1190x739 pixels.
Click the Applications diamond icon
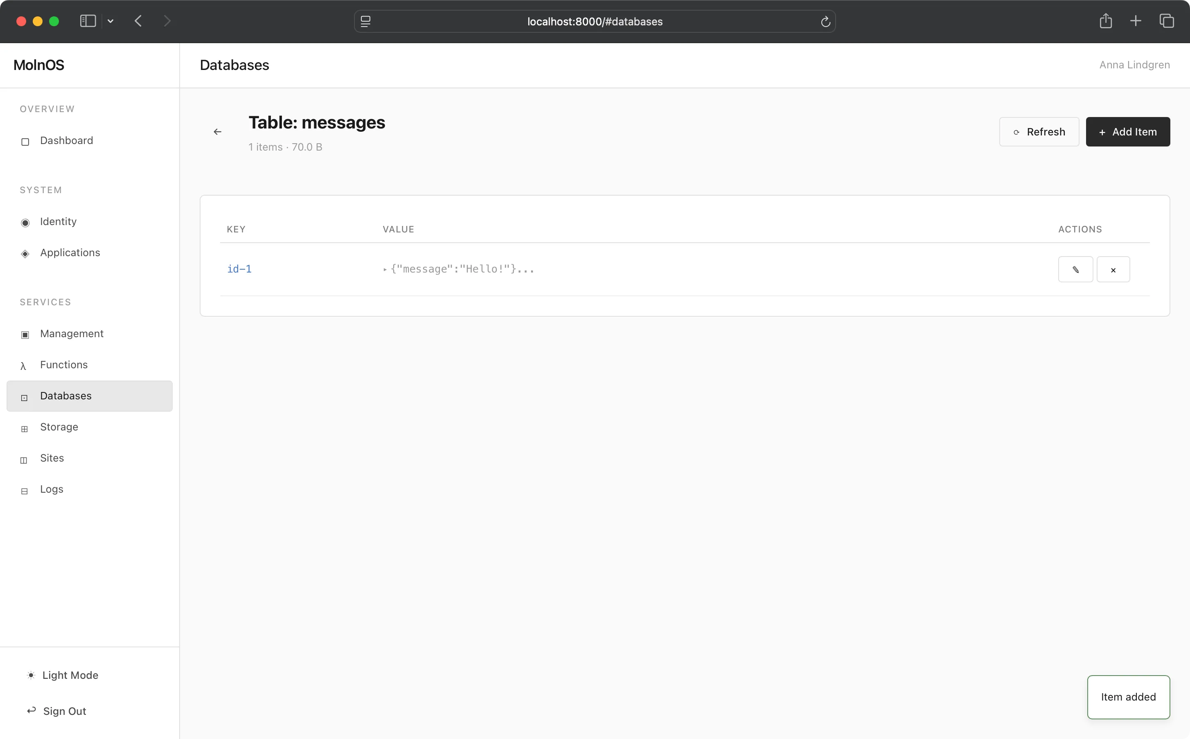pyautogui.click(x=25, y=254)
